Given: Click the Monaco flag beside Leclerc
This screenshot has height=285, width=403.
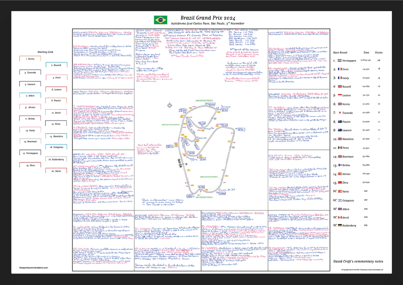Looking at the screenshot, I should pyautogui.click(x=339, y=95).
